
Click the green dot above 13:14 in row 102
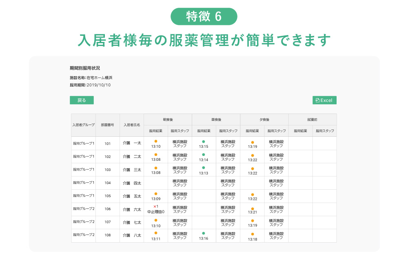click(x=204, y=155)
